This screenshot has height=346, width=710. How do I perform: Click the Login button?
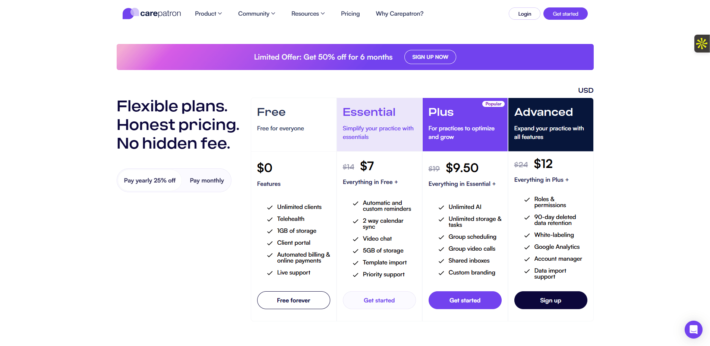point(524,14)
